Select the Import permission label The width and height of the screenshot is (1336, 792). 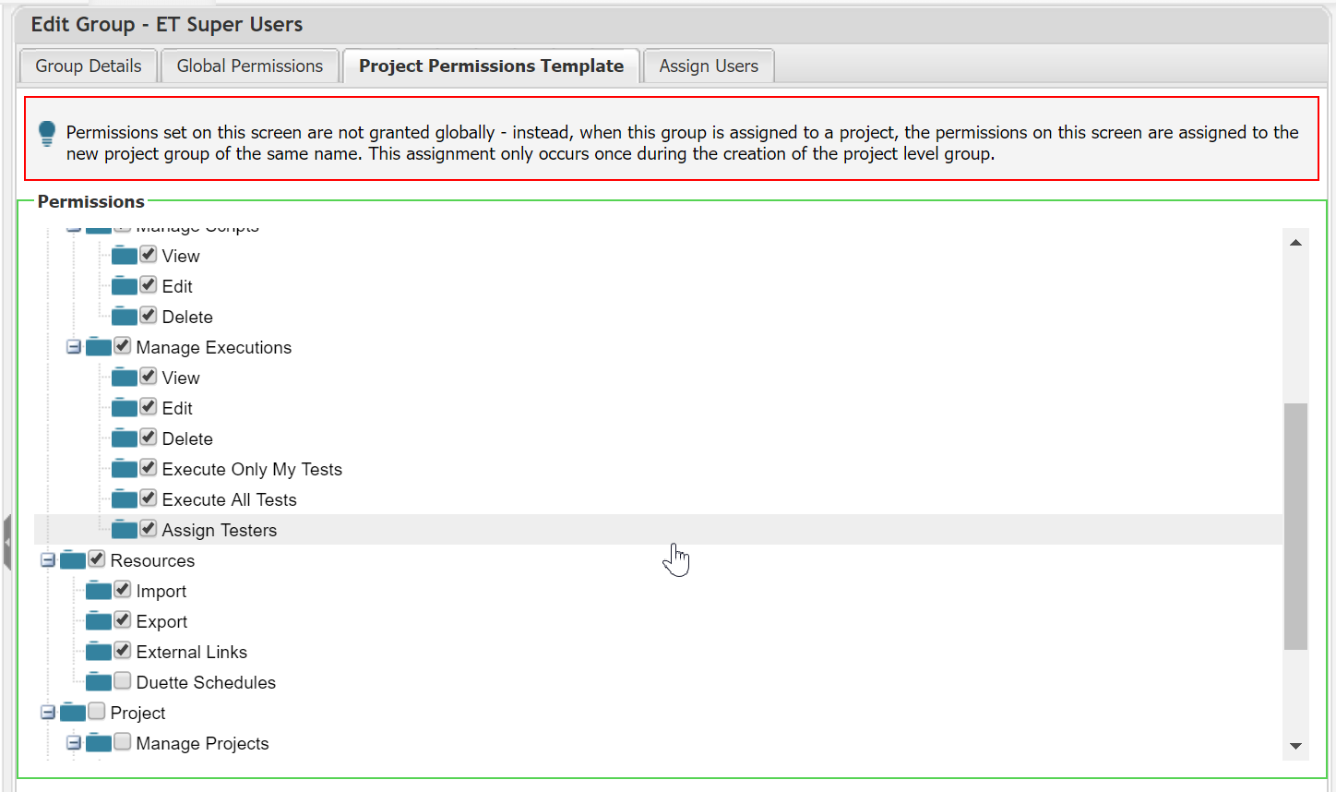click(161, 592)
